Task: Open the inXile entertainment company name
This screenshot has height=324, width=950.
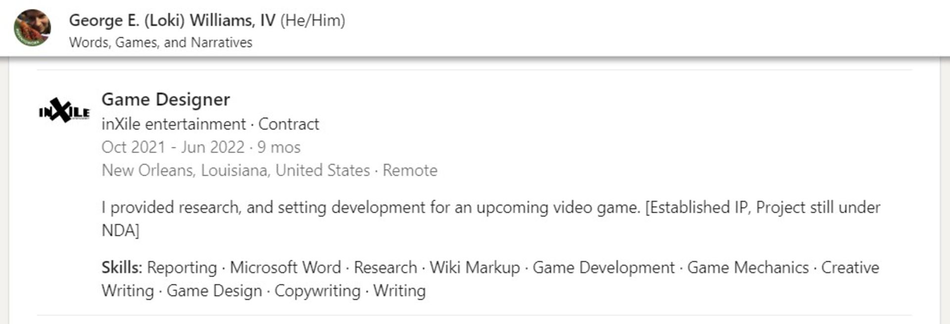Action: pyautogui.click(x=173, y=124)
